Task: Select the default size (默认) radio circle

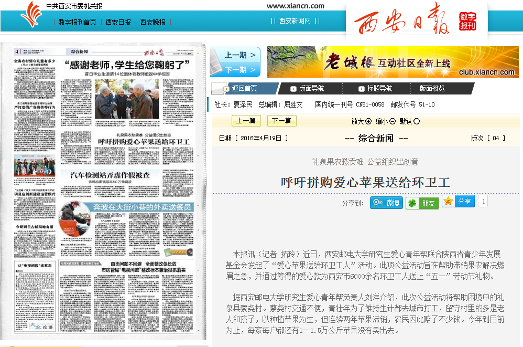Action: pos(417,121)
